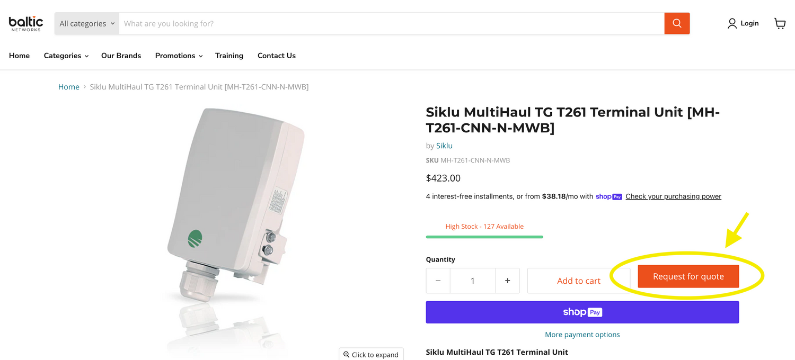Pay with the Shop Pay button
The width and height of the screenshot is (795, 360).
tap(582, 312)
